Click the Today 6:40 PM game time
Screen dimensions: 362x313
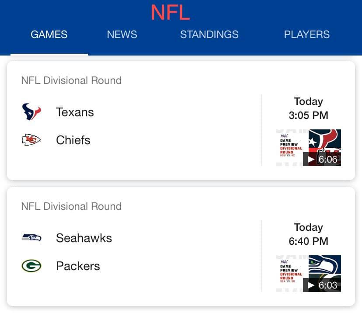308,234
